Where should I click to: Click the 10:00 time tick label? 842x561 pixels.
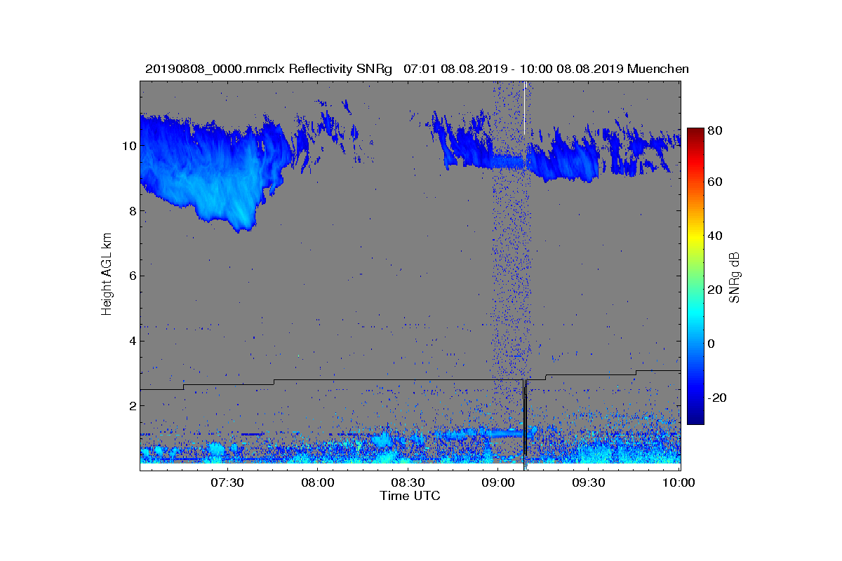click(x=678, y=482)
